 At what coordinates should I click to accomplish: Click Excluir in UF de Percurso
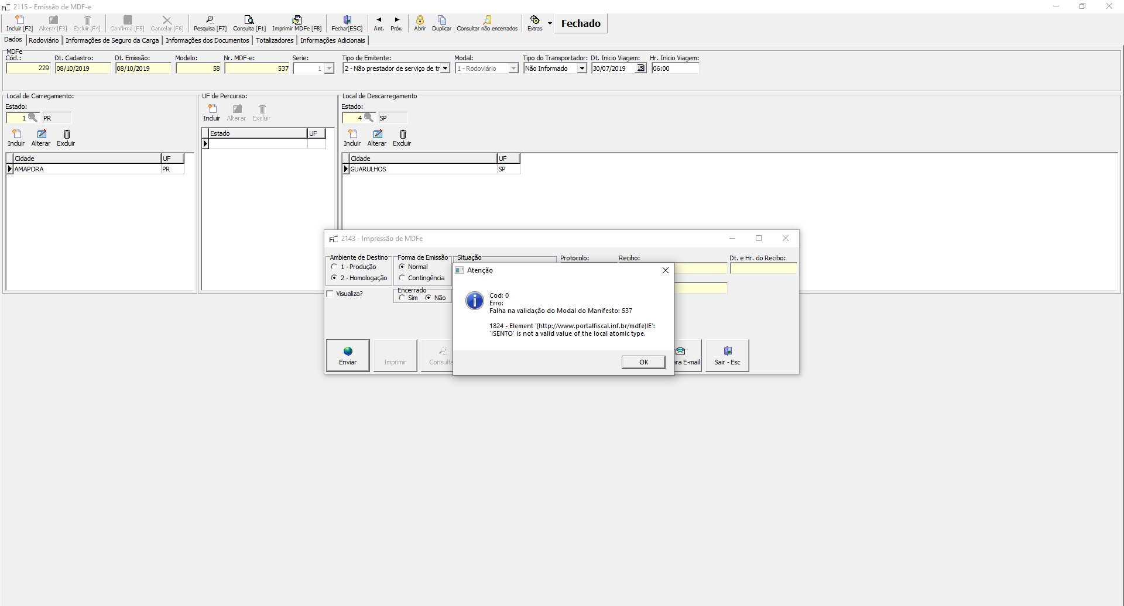[262, 113]
